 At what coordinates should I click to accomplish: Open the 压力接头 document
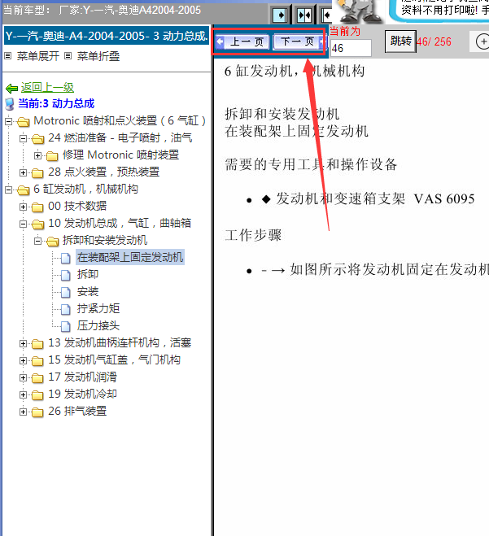click(x=98, y=325)
